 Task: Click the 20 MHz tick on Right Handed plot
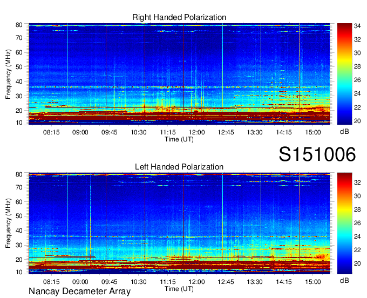[19, 111]
